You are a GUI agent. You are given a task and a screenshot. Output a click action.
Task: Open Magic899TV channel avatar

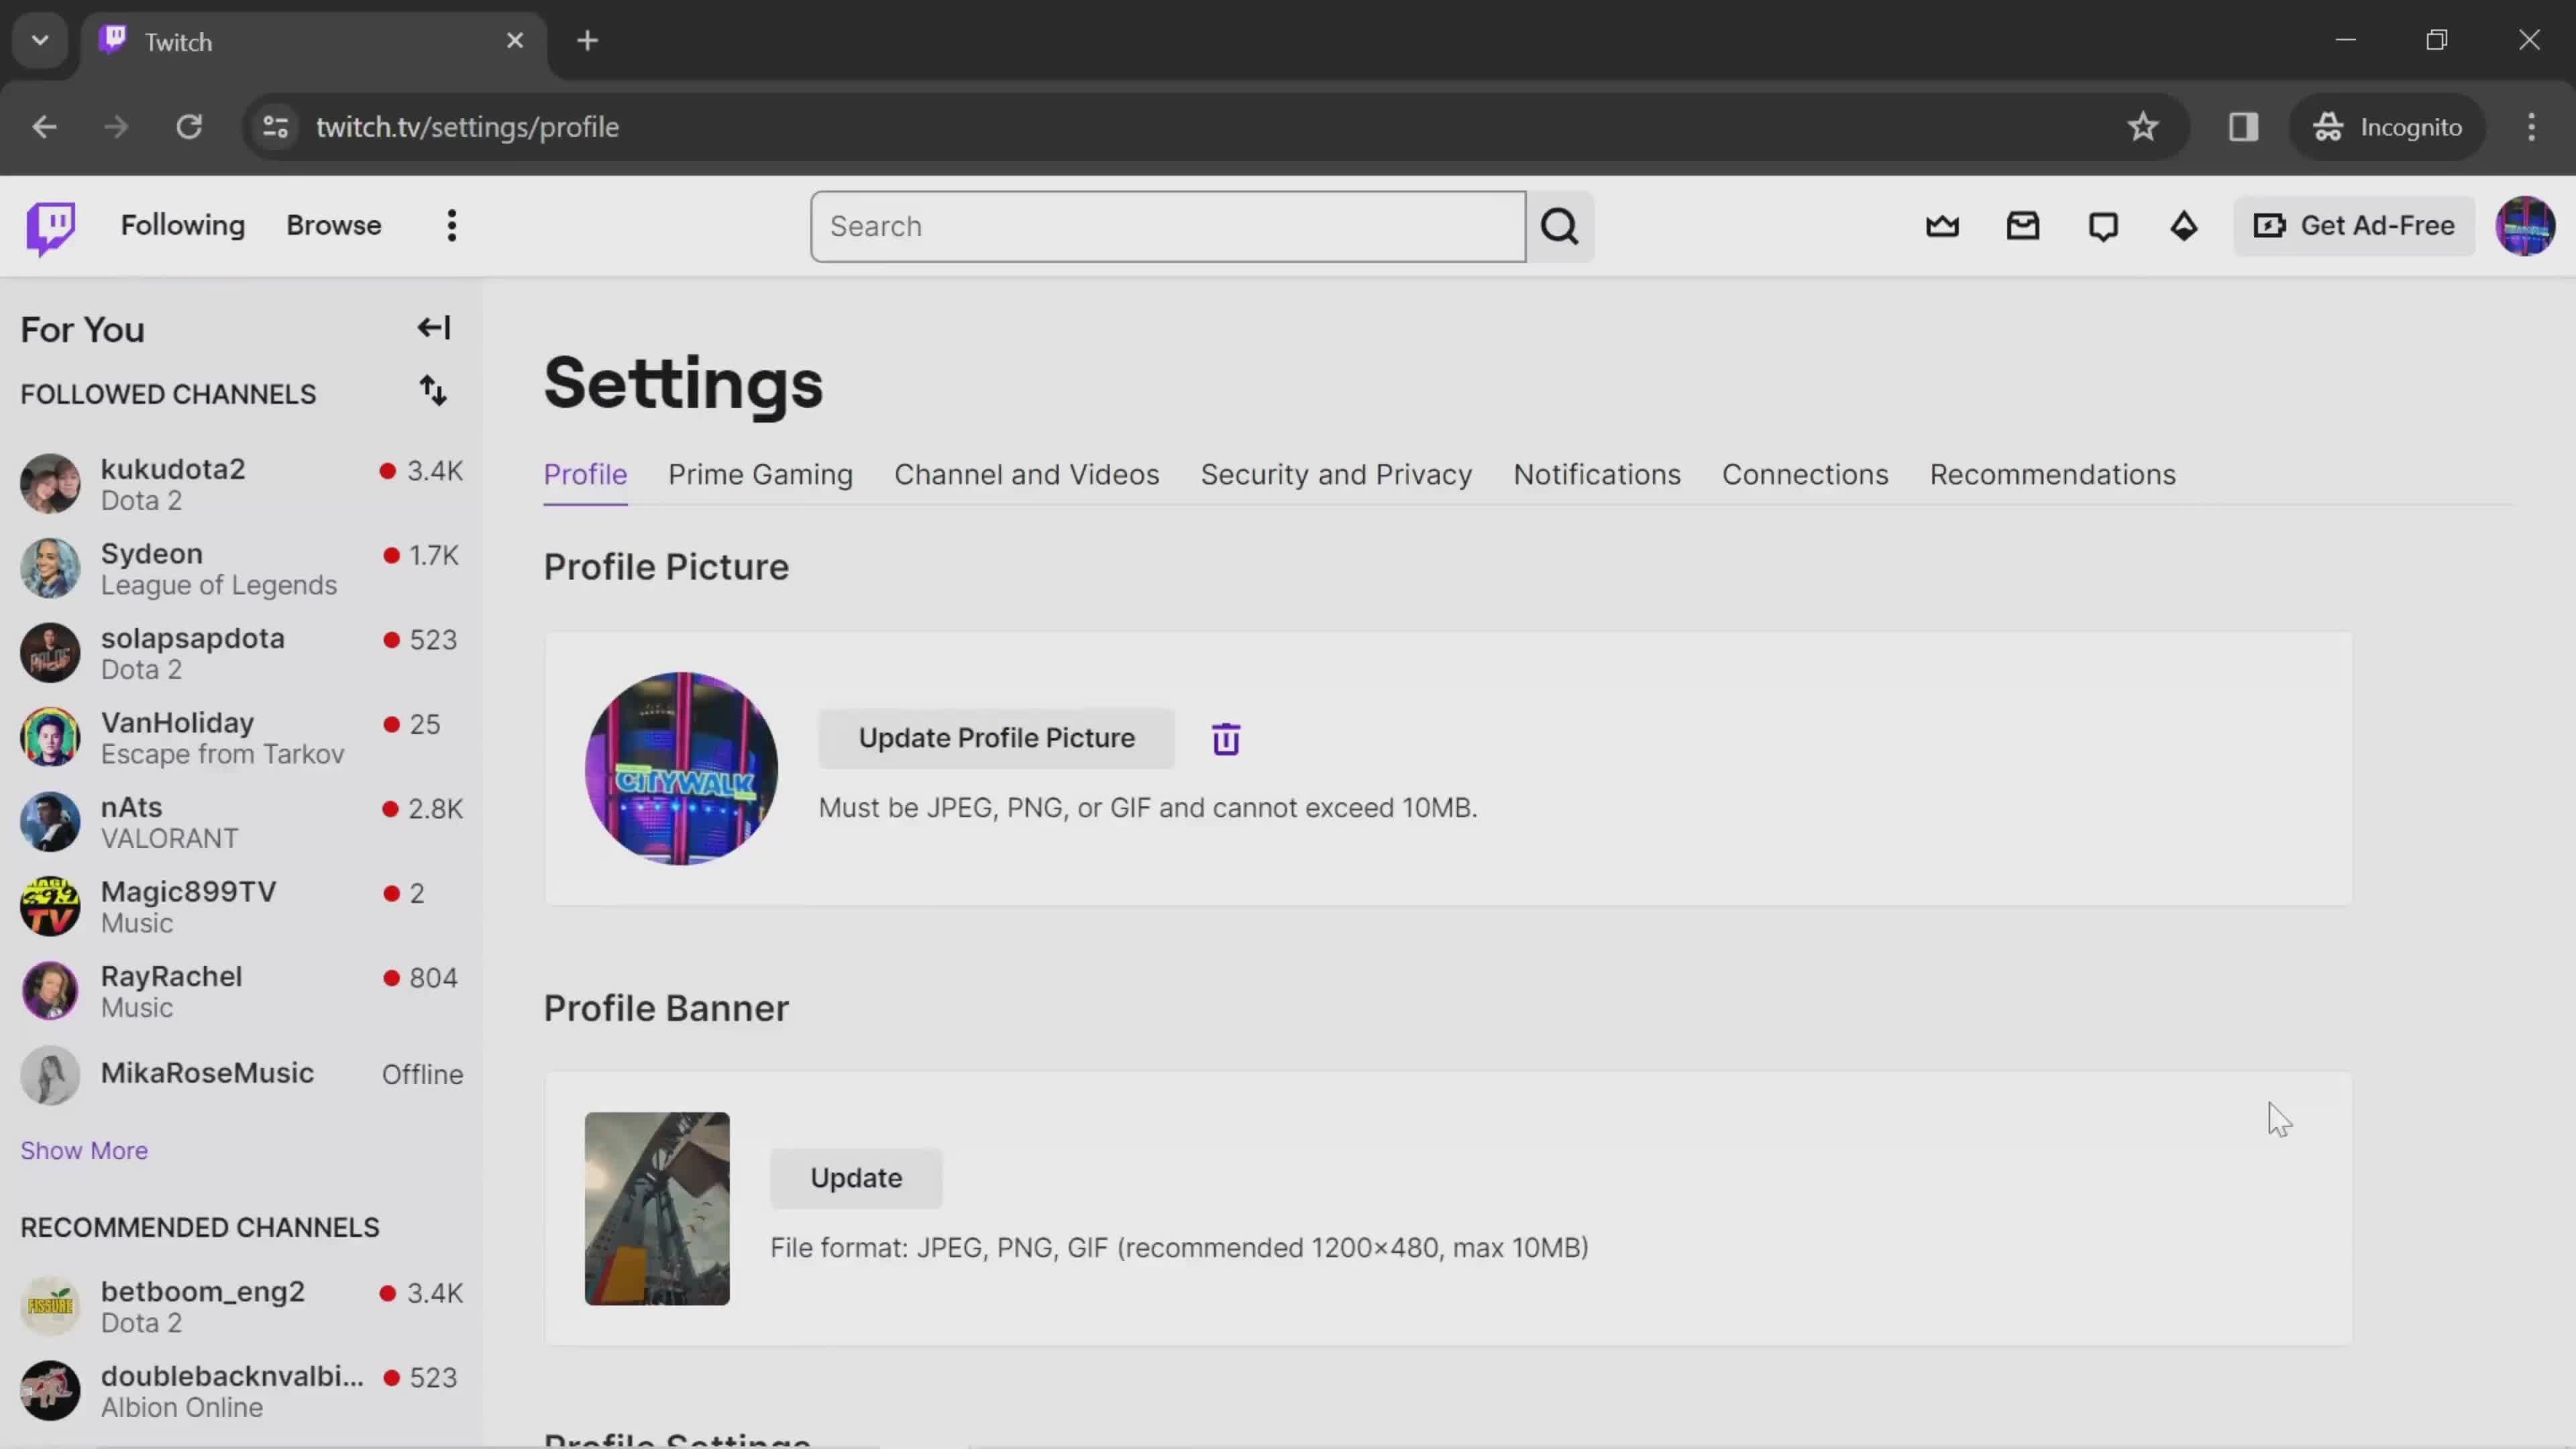click(x=50, y=906)
